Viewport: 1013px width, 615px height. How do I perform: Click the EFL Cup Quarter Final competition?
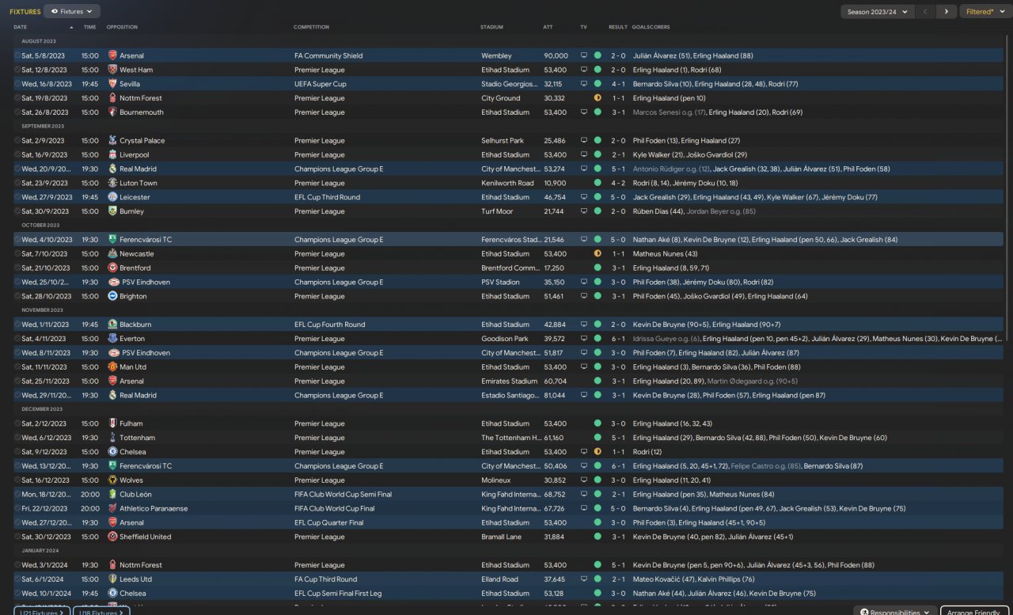click(x=329, y=523)
